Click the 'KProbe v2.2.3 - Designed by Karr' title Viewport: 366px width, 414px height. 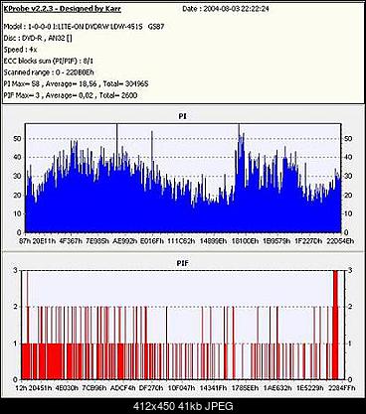(x=63, y=9)
